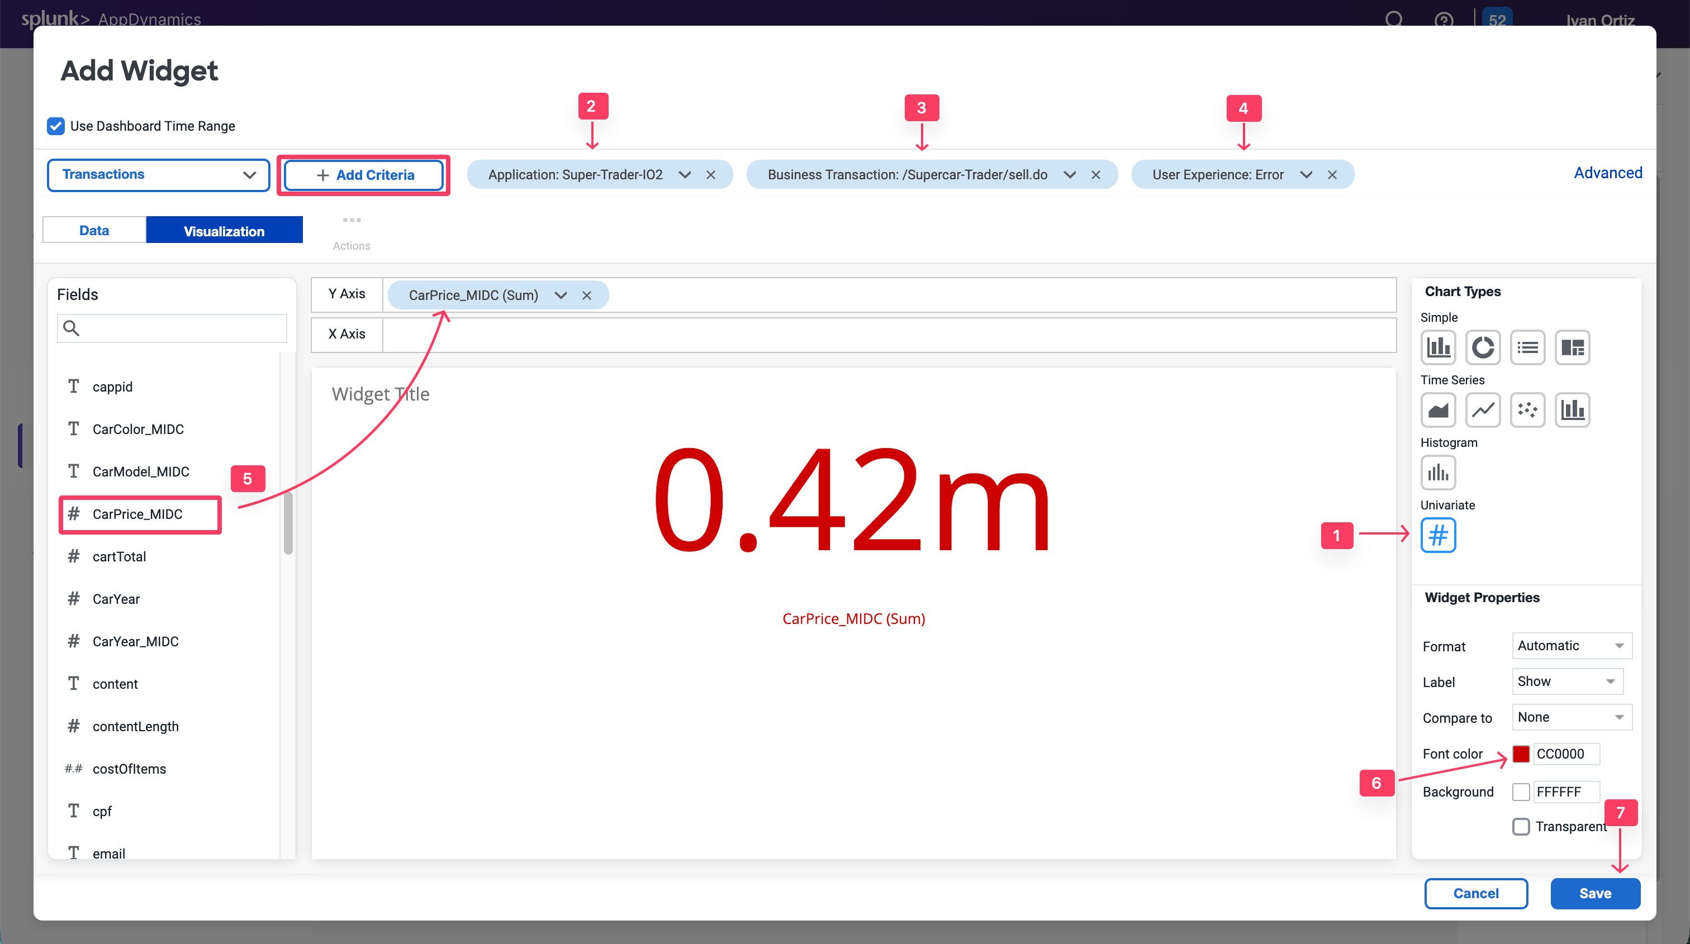Open the Advanced link

point(1607,173)
